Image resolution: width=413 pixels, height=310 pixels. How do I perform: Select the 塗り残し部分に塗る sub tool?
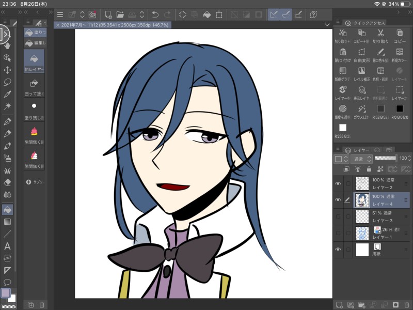coord(34,111)
